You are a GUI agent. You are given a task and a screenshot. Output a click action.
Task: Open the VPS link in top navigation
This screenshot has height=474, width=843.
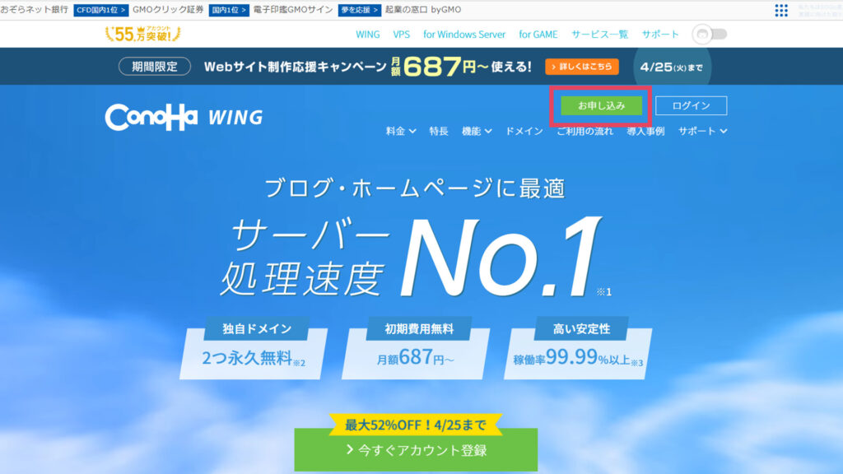pyautogui.click(x=401, y=35)
